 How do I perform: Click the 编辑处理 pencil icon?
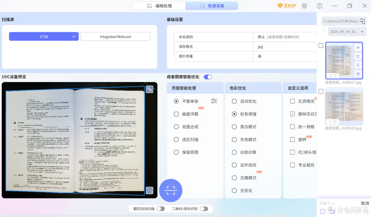149,6
